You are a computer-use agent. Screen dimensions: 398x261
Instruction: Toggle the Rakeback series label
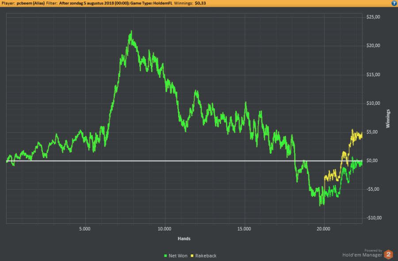206,256
